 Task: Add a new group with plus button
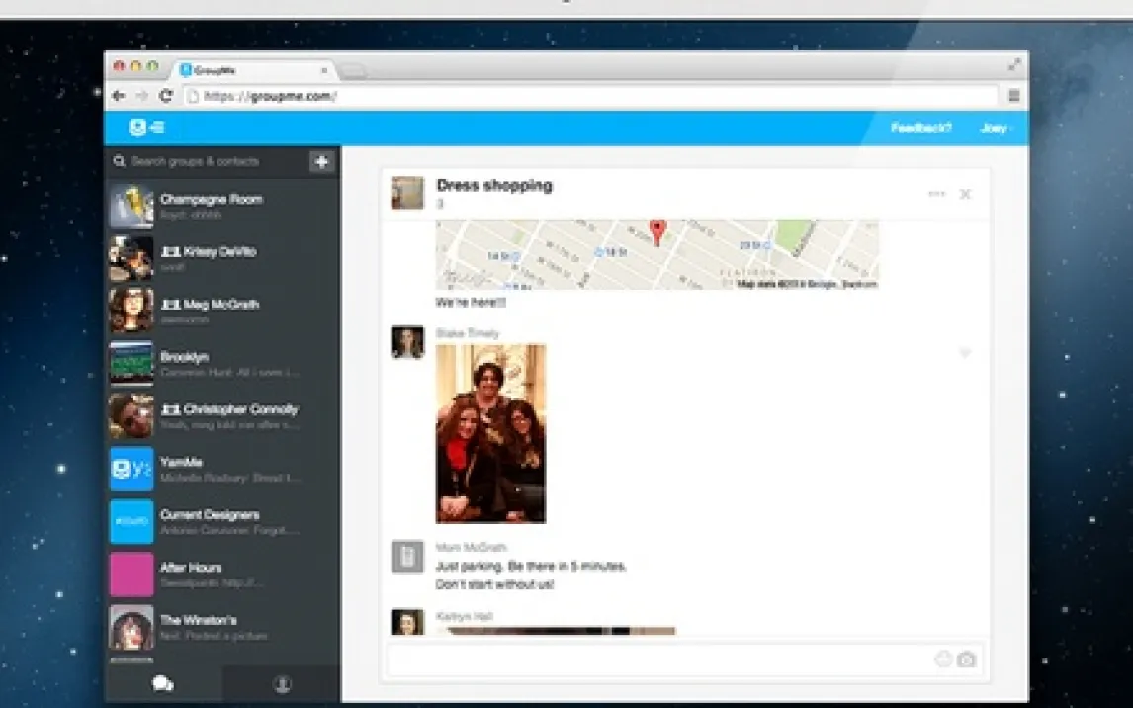[321, 162]
